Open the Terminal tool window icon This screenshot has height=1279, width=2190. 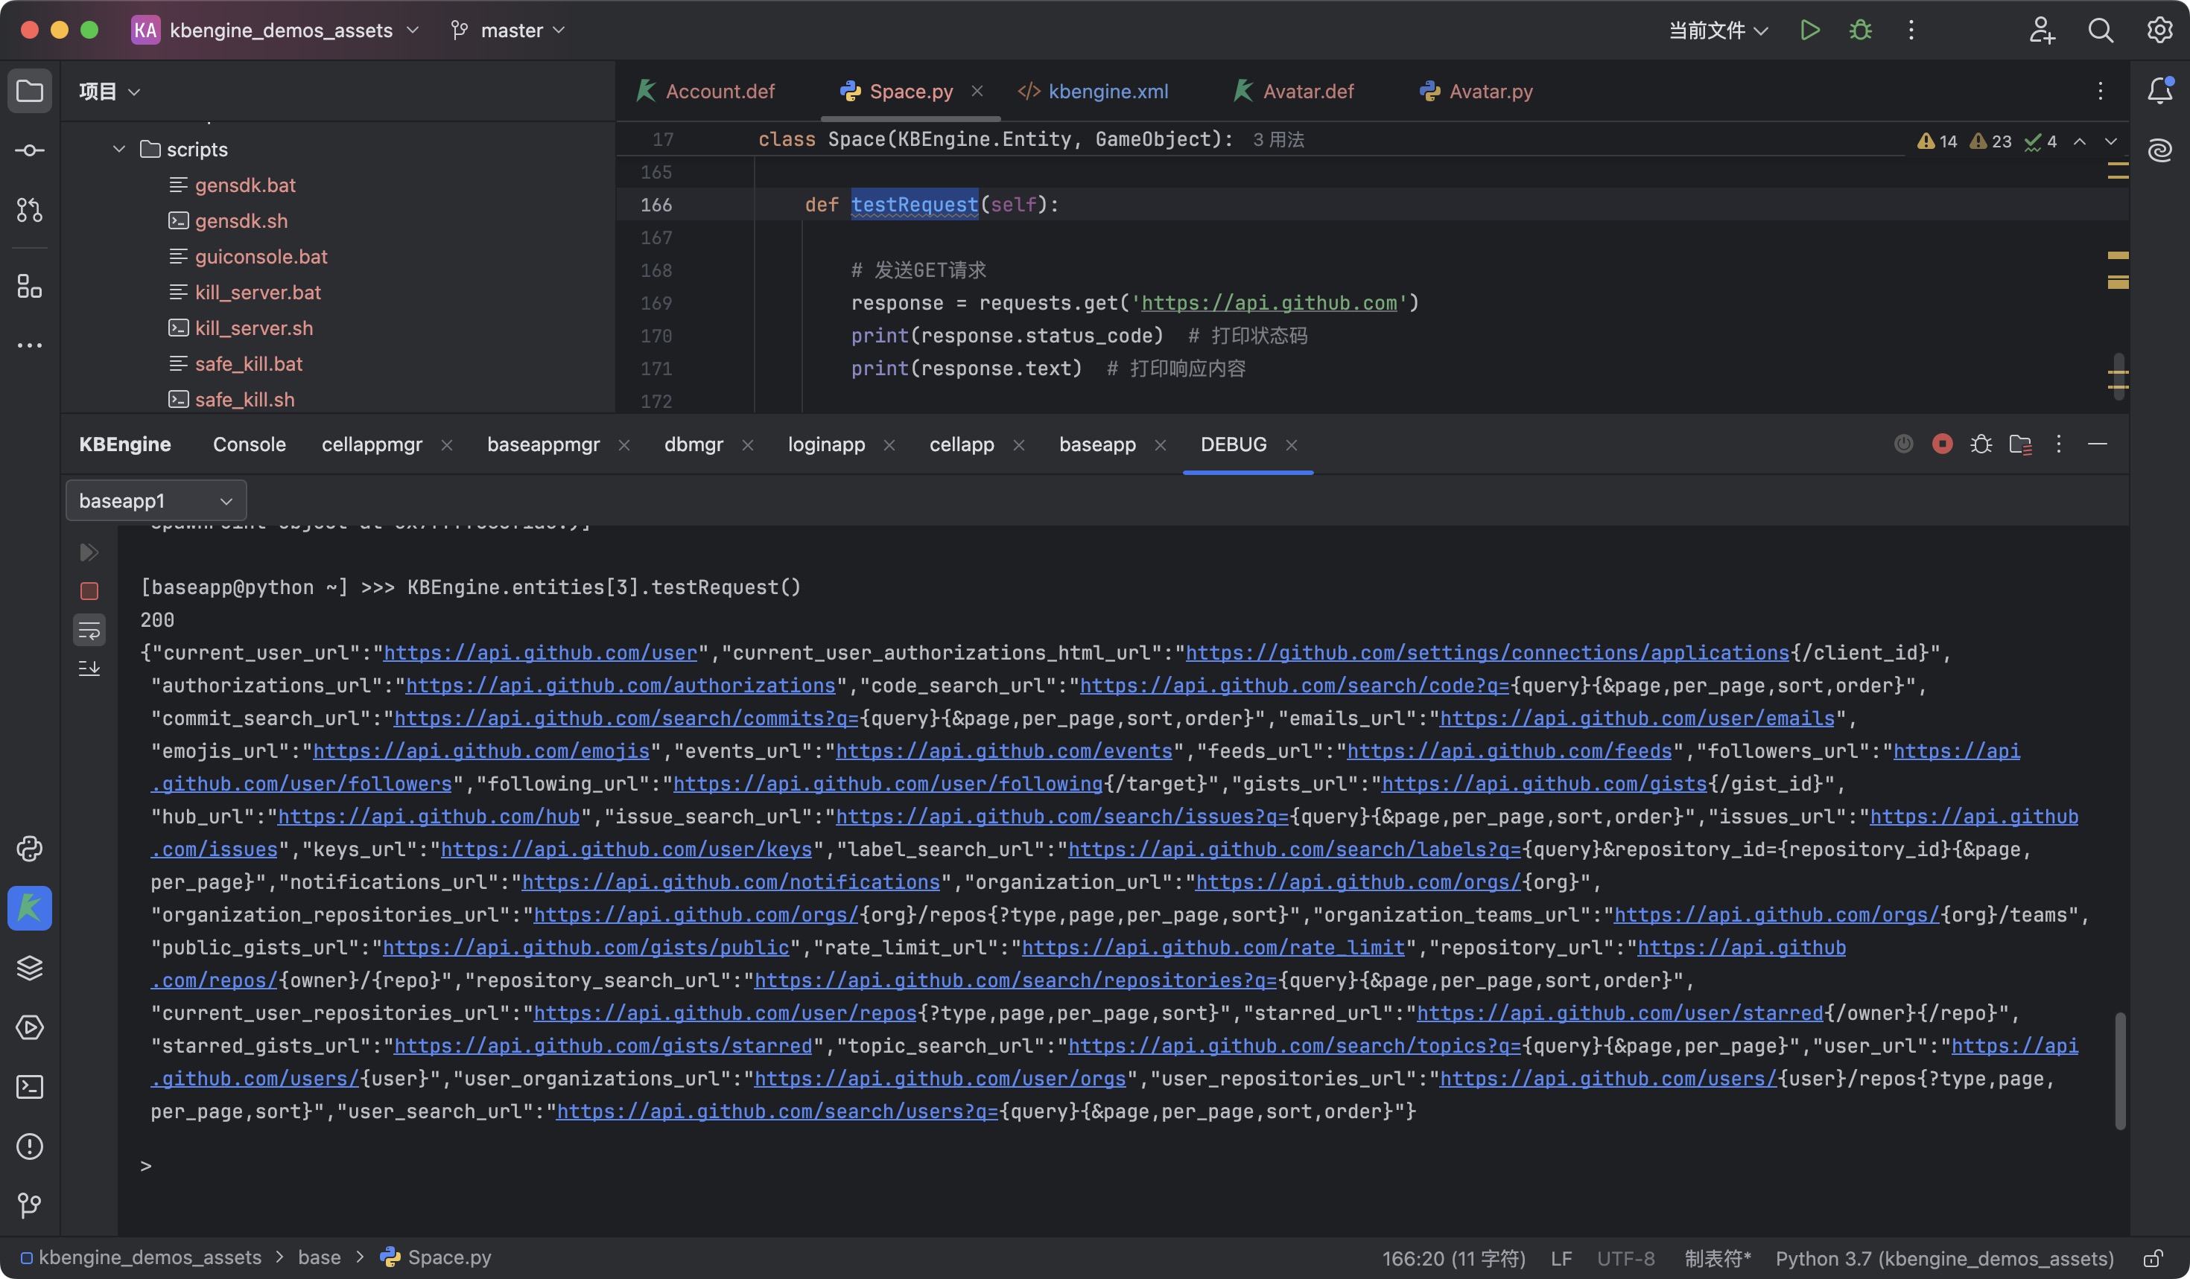pos(30,1087)
